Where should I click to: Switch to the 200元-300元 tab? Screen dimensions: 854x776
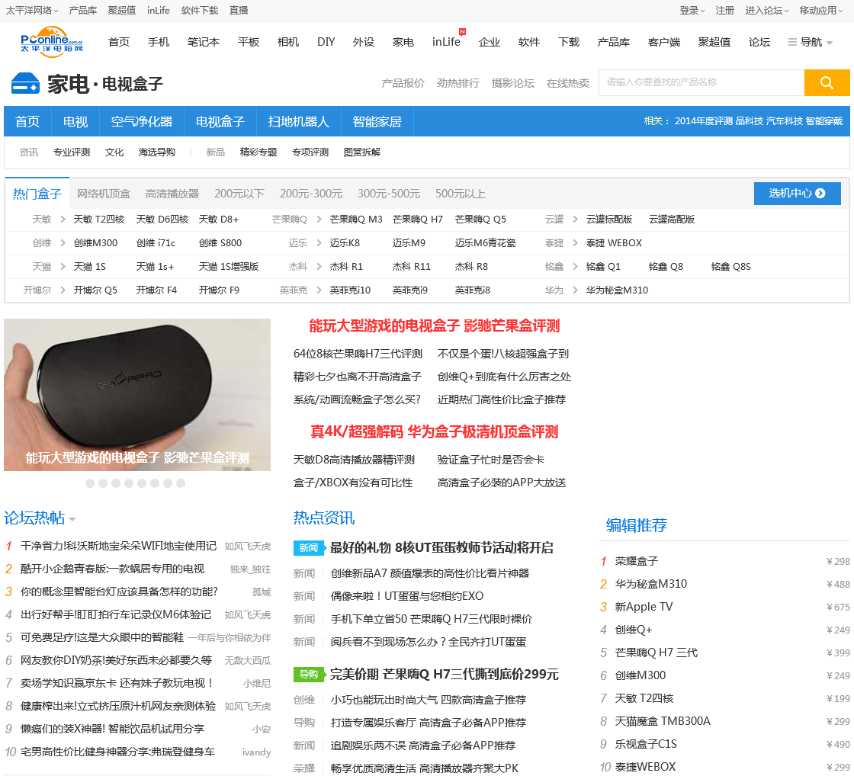click(x=311, y=194)
